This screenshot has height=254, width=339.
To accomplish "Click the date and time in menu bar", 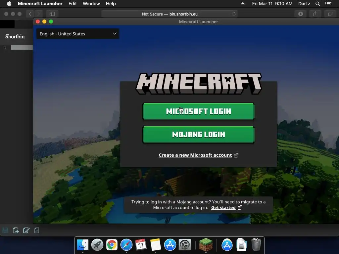I will 272,4.
